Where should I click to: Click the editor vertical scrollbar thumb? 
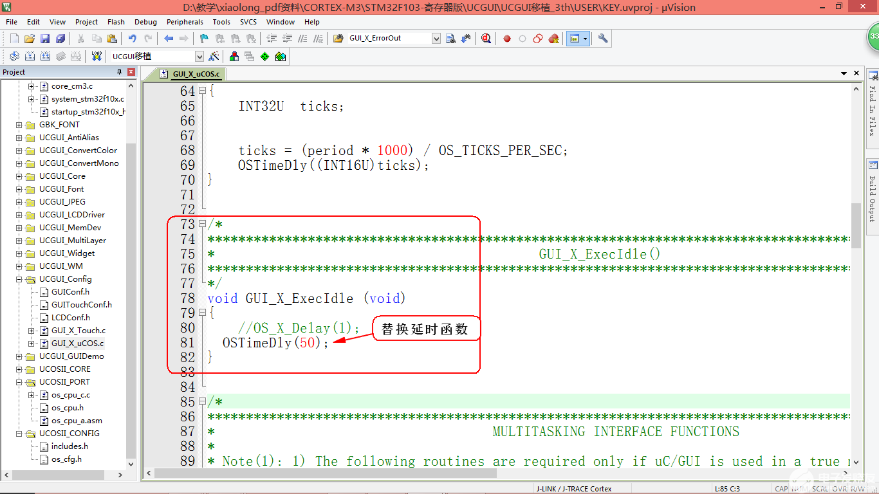(x=855, y=225)
